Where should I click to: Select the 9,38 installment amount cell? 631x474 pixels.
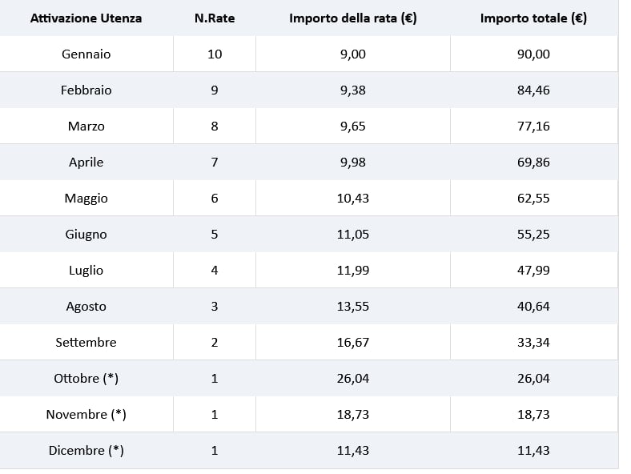(352, 90)
